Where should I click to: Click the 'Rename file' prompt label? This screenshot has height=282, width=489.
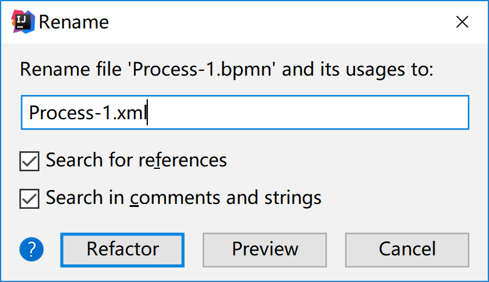click(x=72, y=70)
